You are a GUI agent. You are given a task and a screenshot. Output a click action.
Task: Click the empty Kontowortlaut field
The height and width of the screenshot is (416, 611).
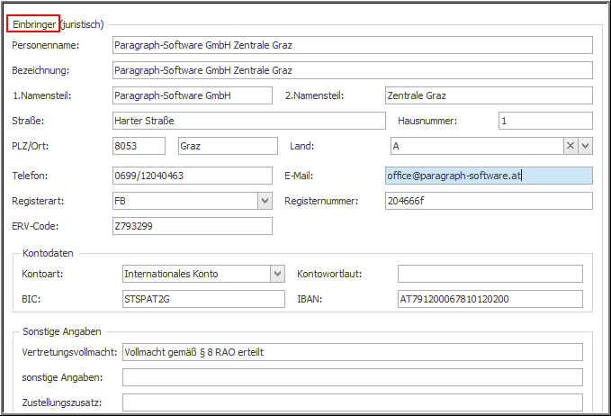pos(490,274)
